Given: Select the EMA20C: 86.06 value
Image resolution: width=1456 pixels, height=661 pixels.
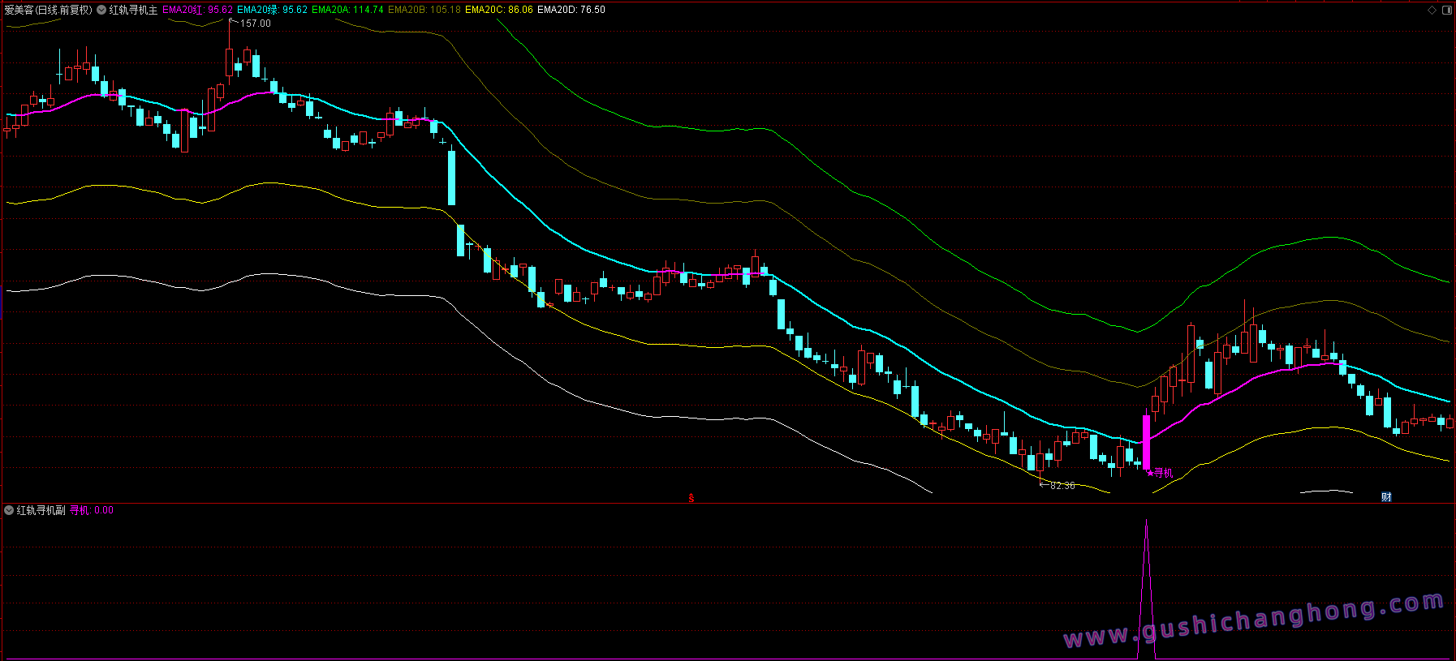Looking at the screenshot, I should (x=499, y=10).
